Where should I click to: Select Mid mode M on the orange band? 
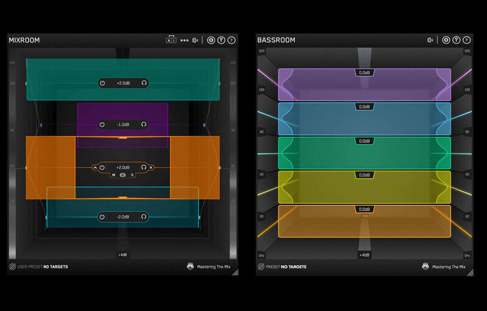point(114,175)
